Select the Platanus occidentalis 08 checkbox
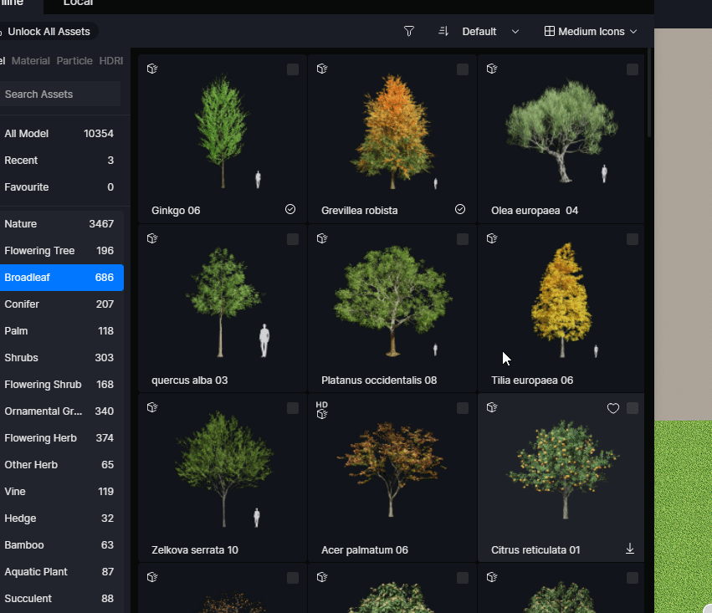Viewport: 712px width, 613px height. coord(463,239)
